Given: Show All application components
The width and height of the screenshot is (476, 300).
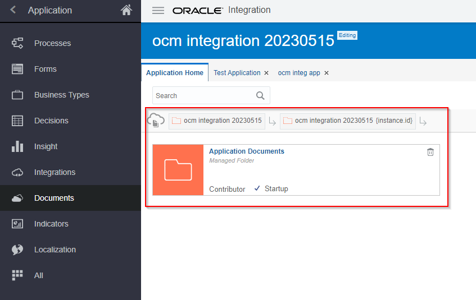Looking at the screenshot, I should click(x=38, y=275).
